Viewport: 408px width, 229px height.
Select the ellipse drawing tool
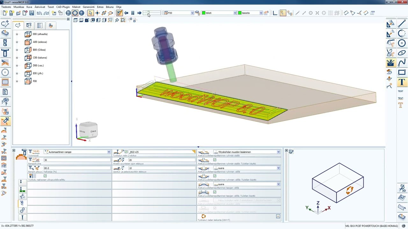tap(402, 53)
